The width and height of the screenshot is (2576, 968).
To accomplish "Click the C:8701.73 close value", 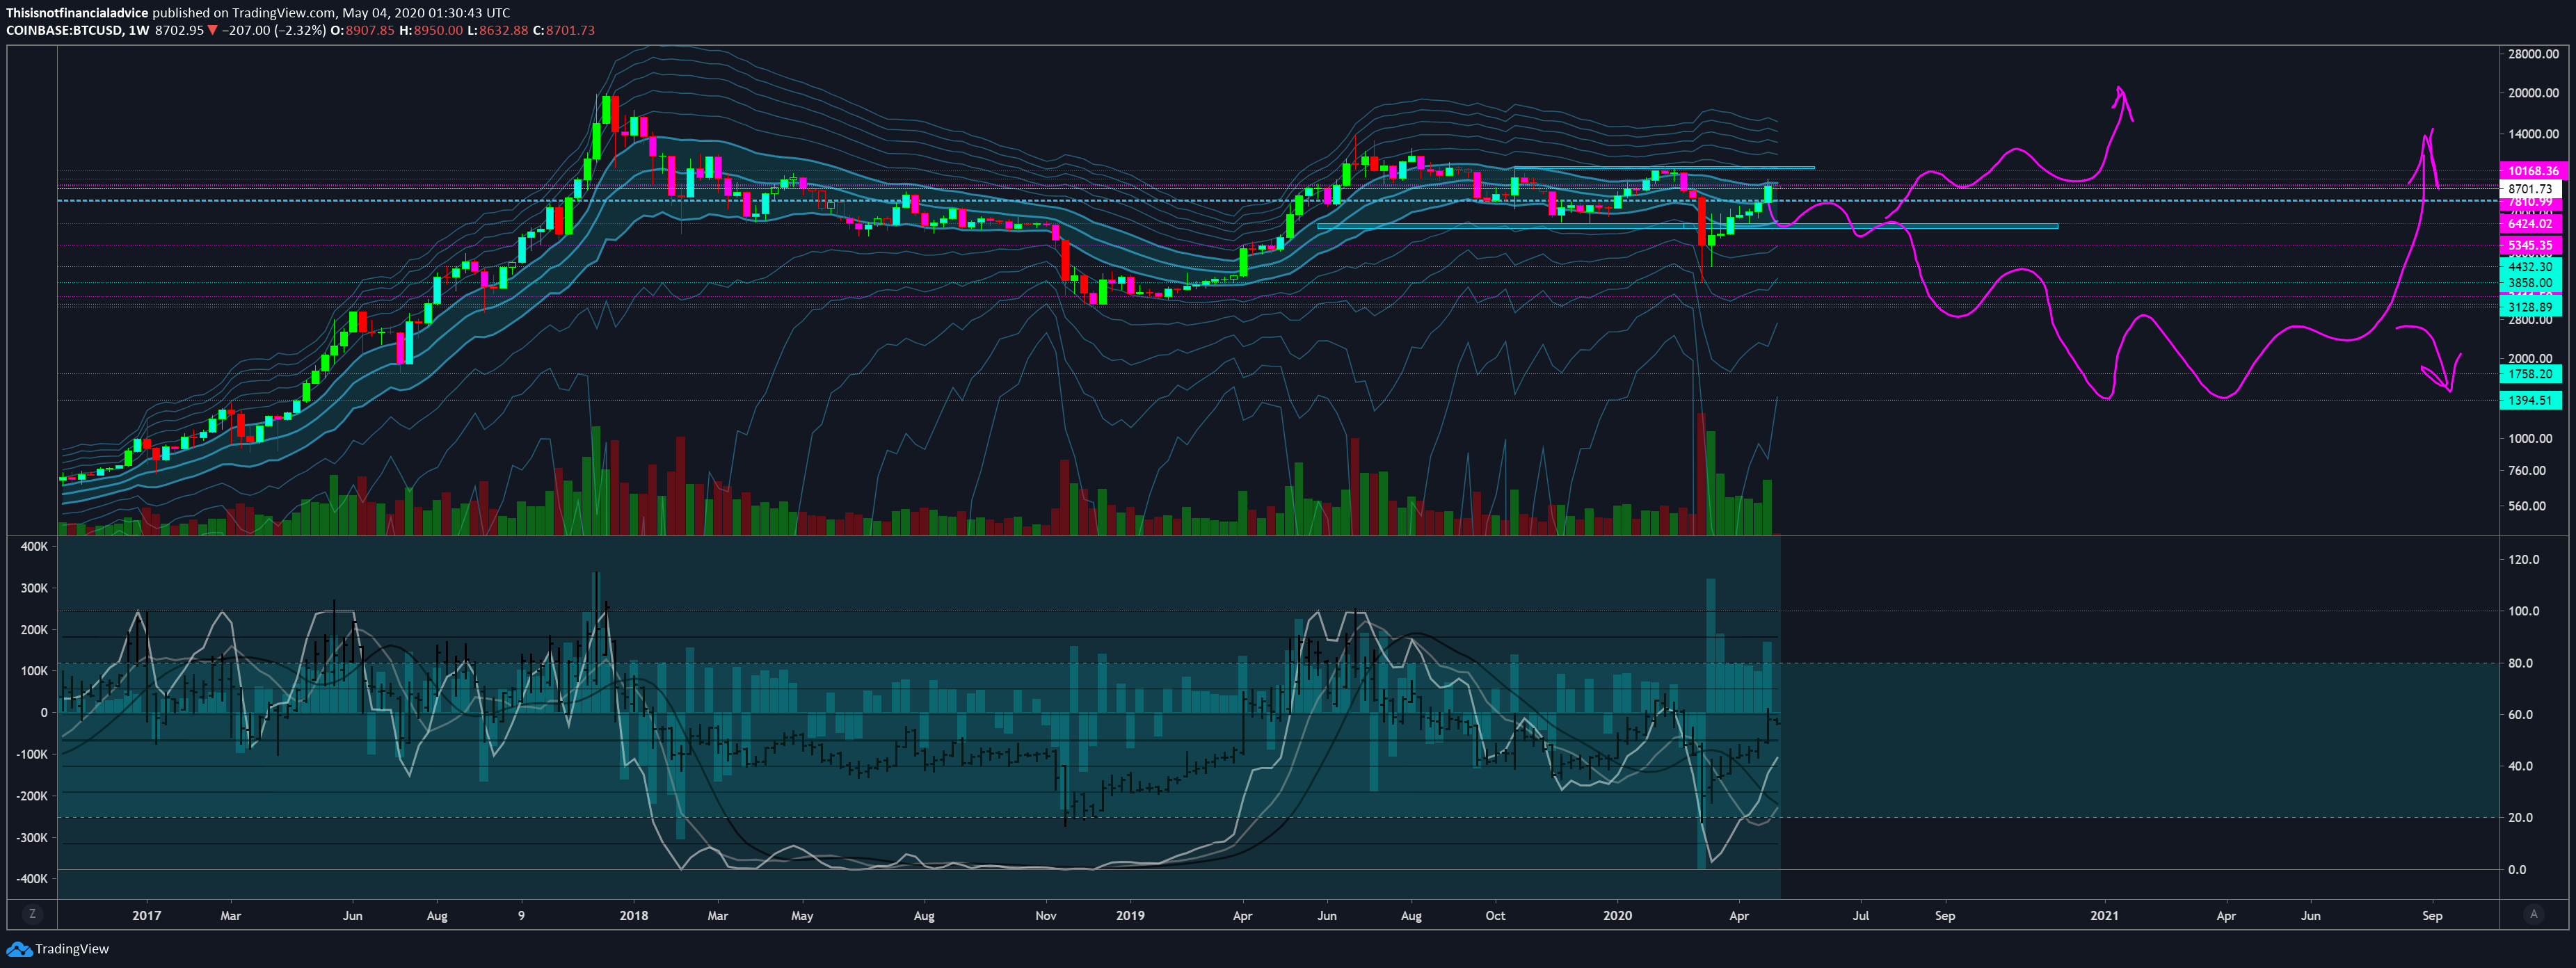I will (x=563, y=30).
